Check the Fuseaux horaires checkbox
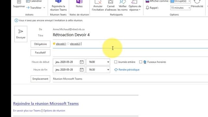Viewport: 208px width, 117px height. [x=141, y=62]
